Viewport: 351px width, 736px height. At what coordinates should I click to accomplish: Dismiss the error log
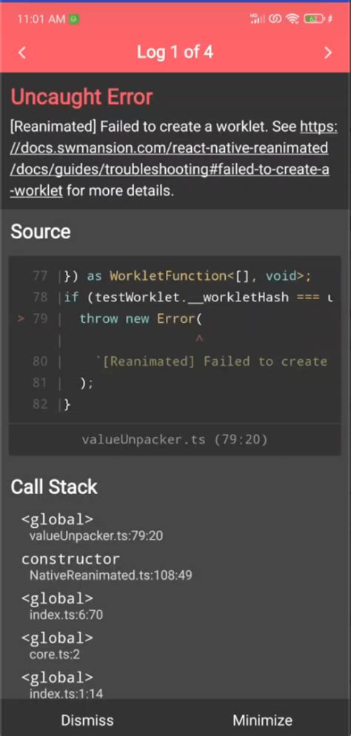coord(87,720)
